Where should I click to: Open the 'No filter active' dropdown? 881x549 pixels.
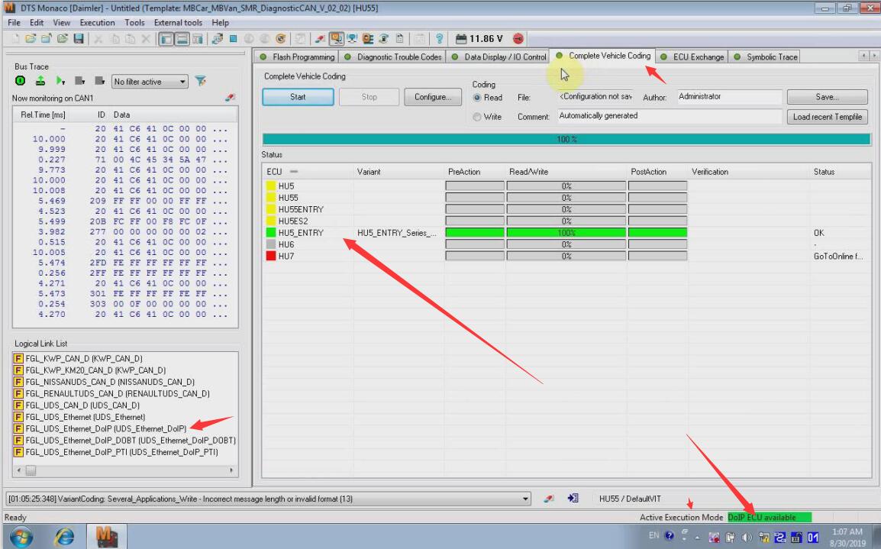point(150,82)
